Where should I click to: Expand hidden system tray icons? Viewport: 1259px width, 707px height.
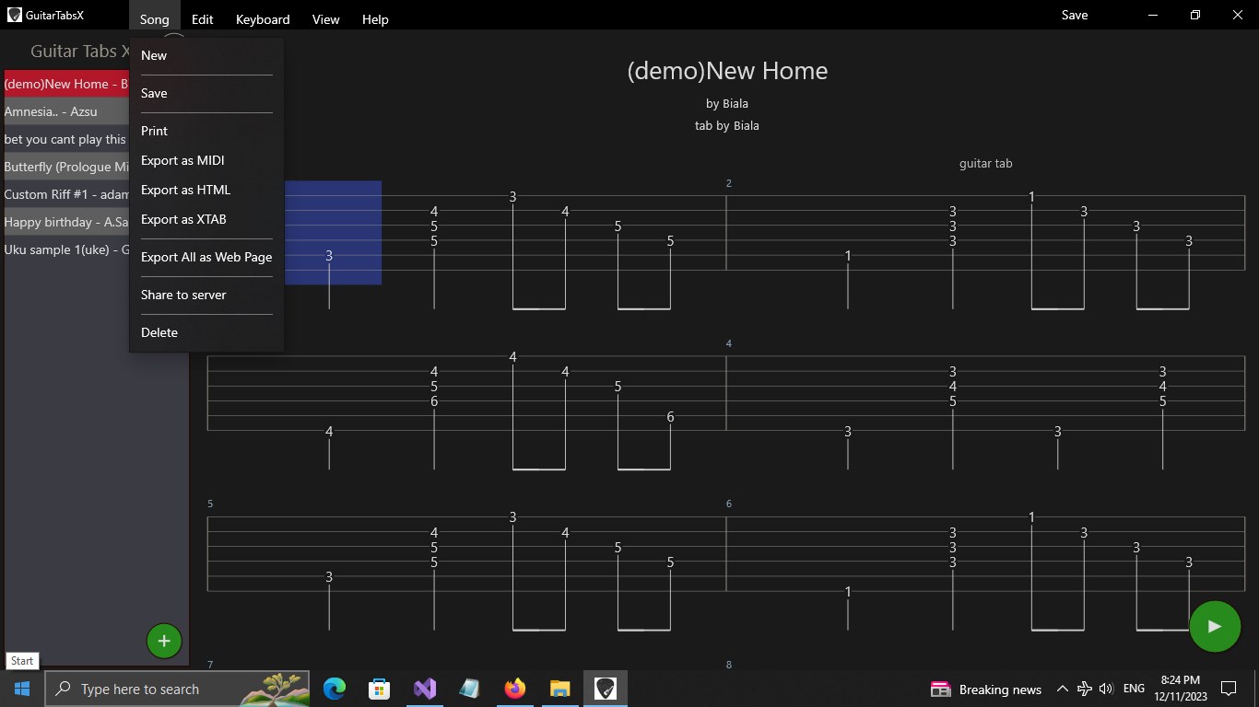[x=1062, y=689]
